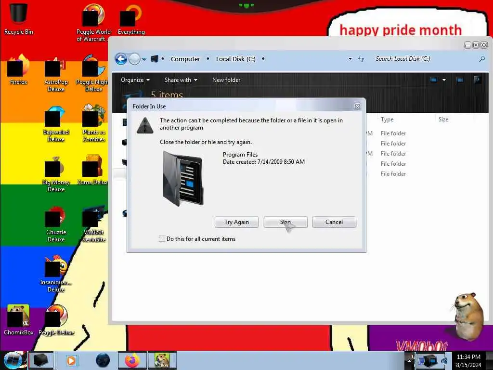Select ChomikBox desktop icon
This screenshot has width=493, height=370.
[x=18, y=319]
